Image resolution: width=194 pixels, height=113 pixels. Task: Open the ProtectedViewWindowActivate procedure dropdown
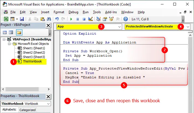point(188,27)
